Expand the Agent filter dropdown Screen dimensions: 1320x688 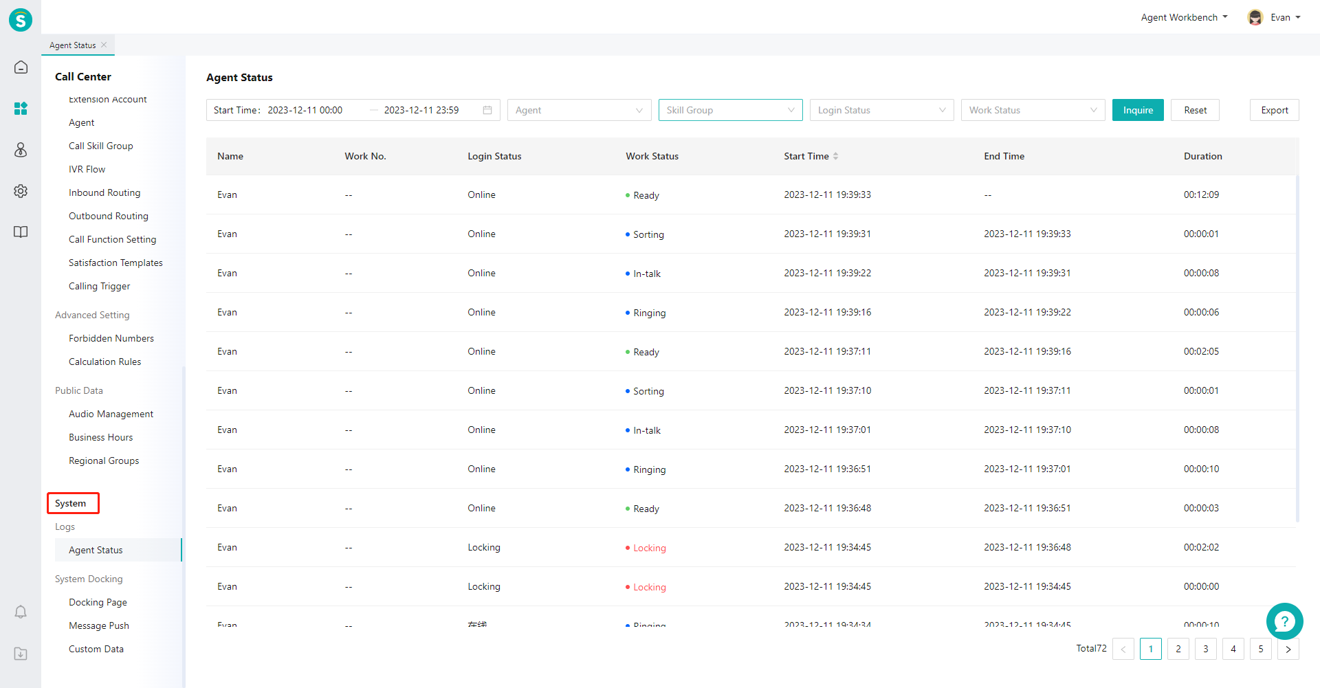point(580,110)
